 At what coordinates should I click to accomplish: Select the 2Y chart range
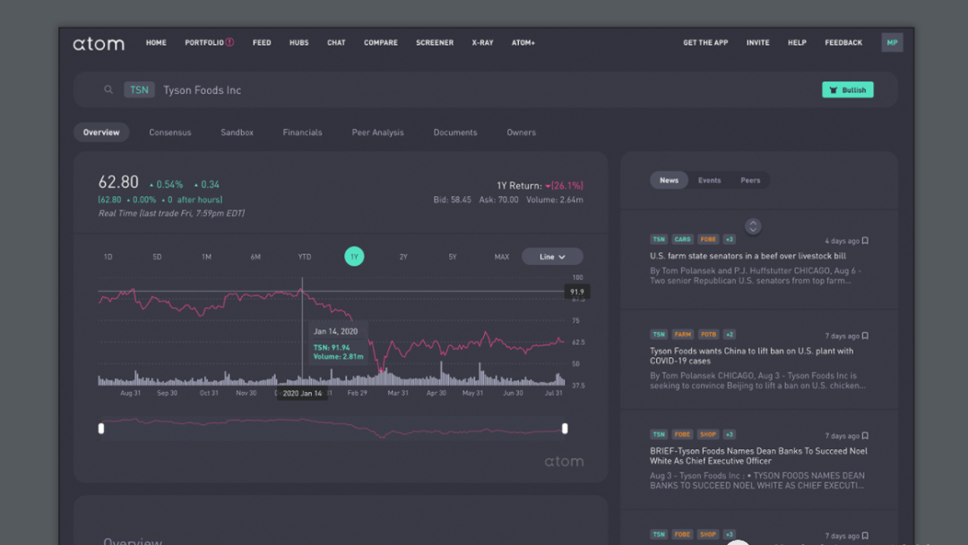(x=403, y=257)
